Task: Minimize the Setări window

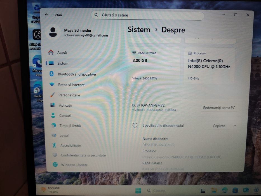Action: pyautogui.click(x=224, y=15)
